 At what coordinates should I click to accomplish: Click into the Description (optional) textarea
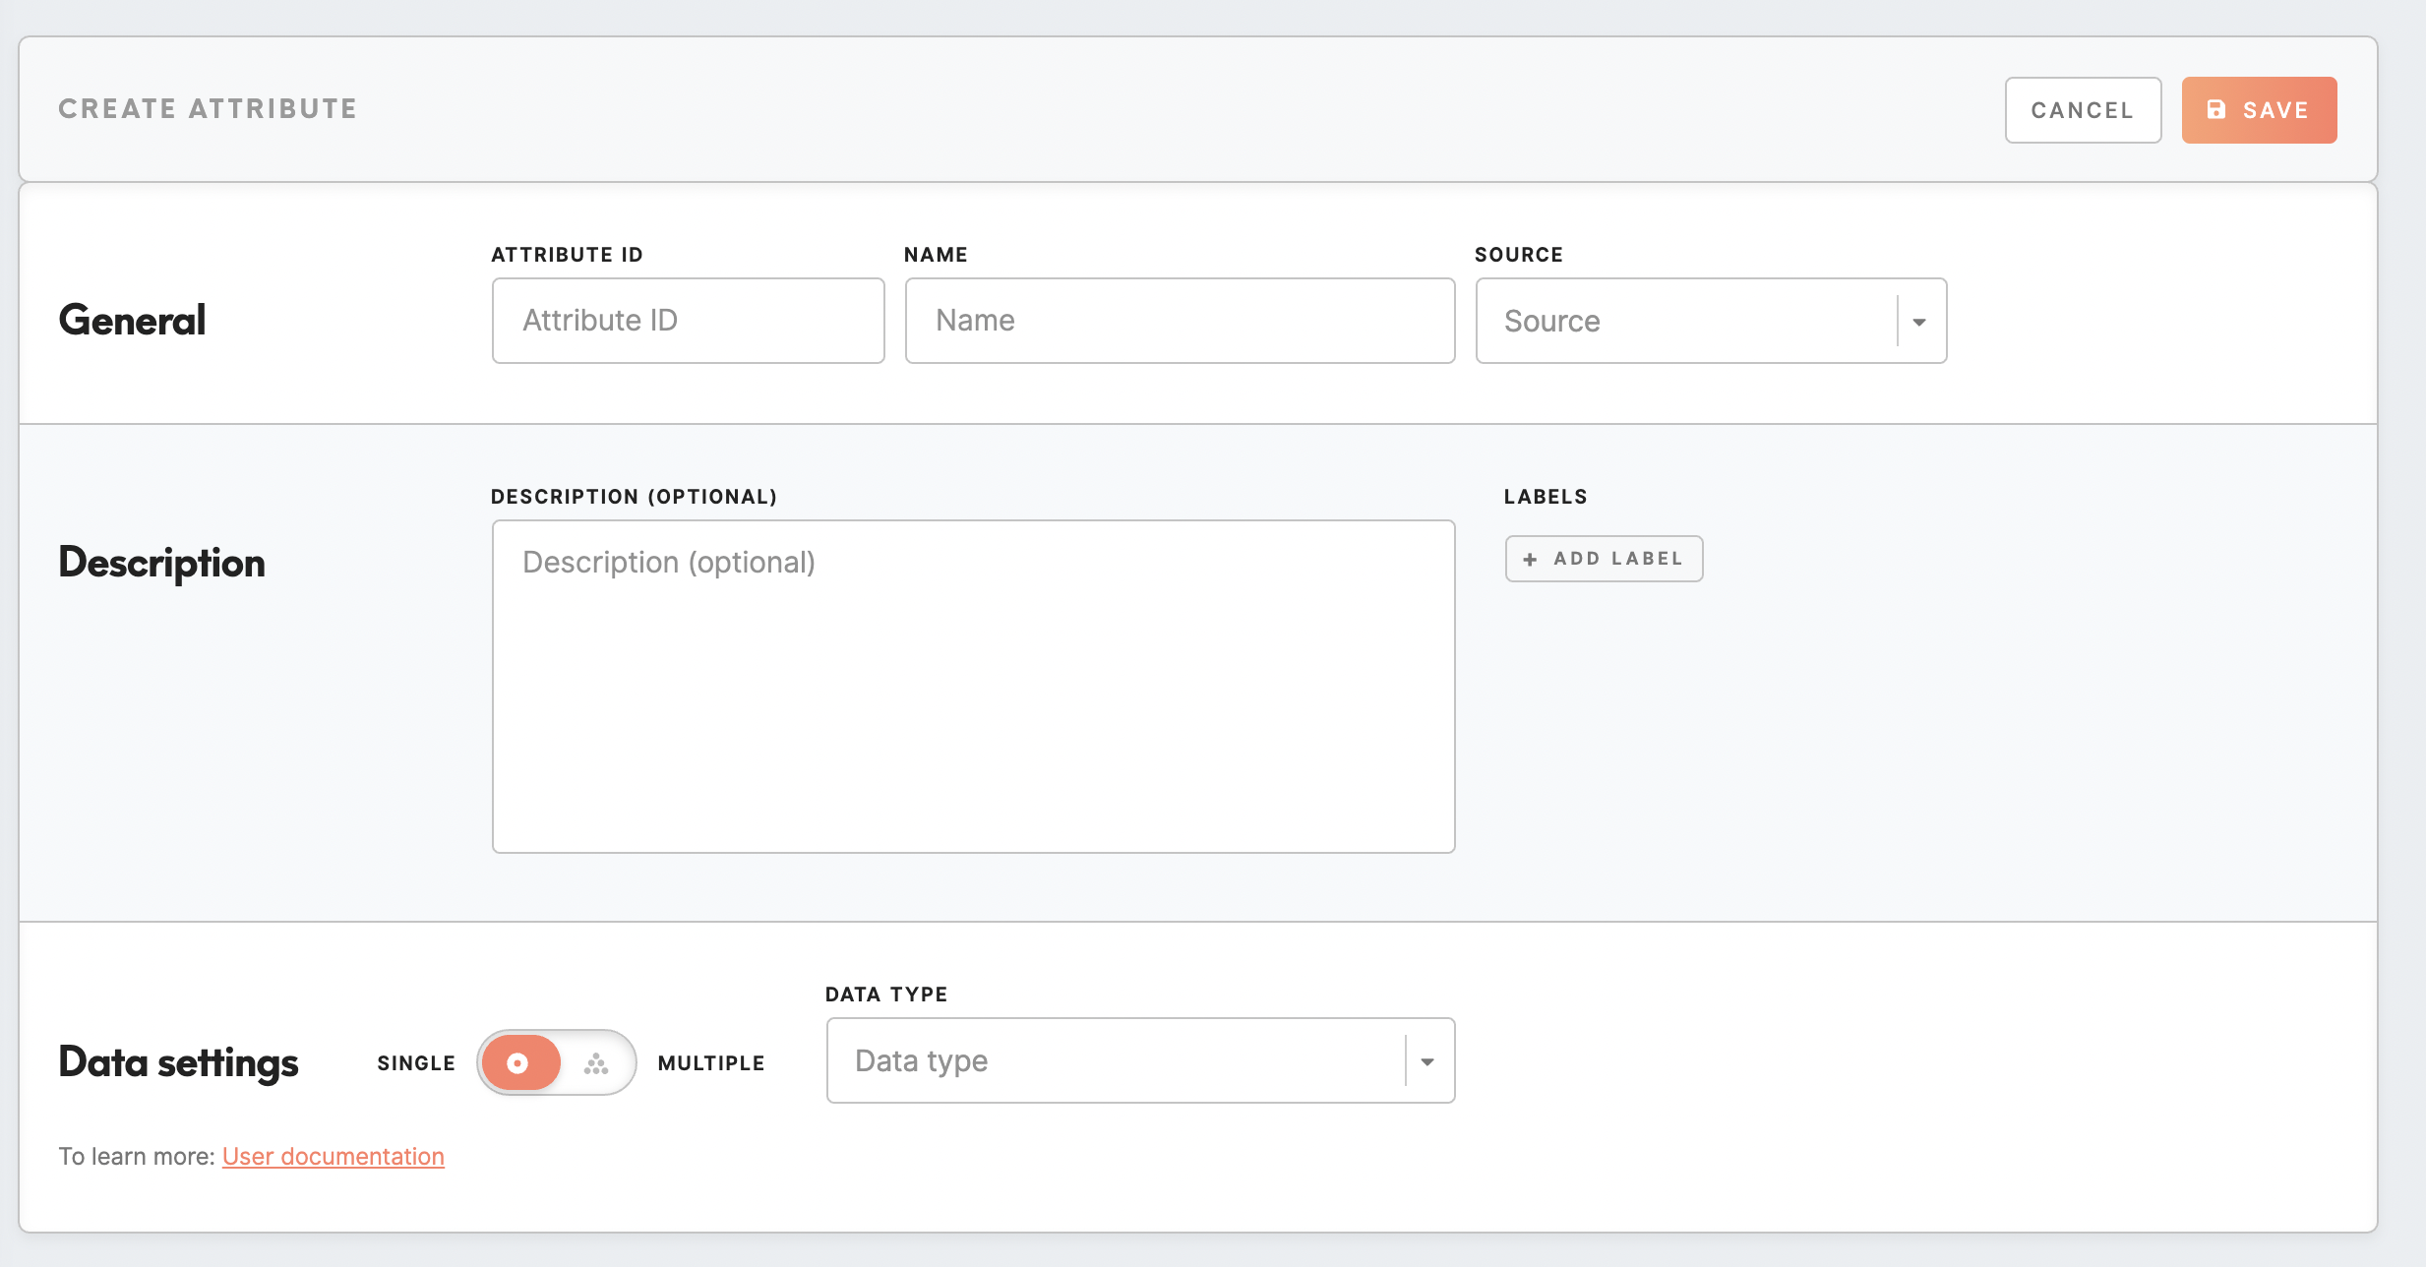tap(973, 687)
